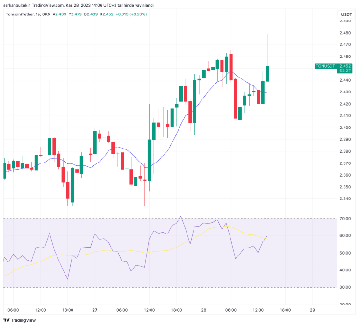Click the 2.340 price axis label
Image resolution: width=359 pixels, height=326 pixels.
pos(345,199)
